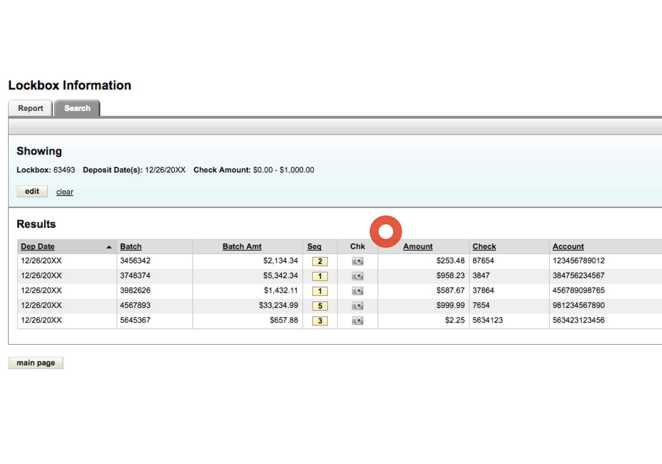Click batch number 3748374
Viewport: 662px width, 464px height.
coord(135,276)
